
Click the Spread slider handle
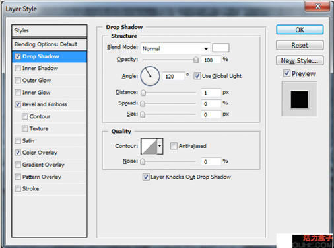click(x=143, y=104)
